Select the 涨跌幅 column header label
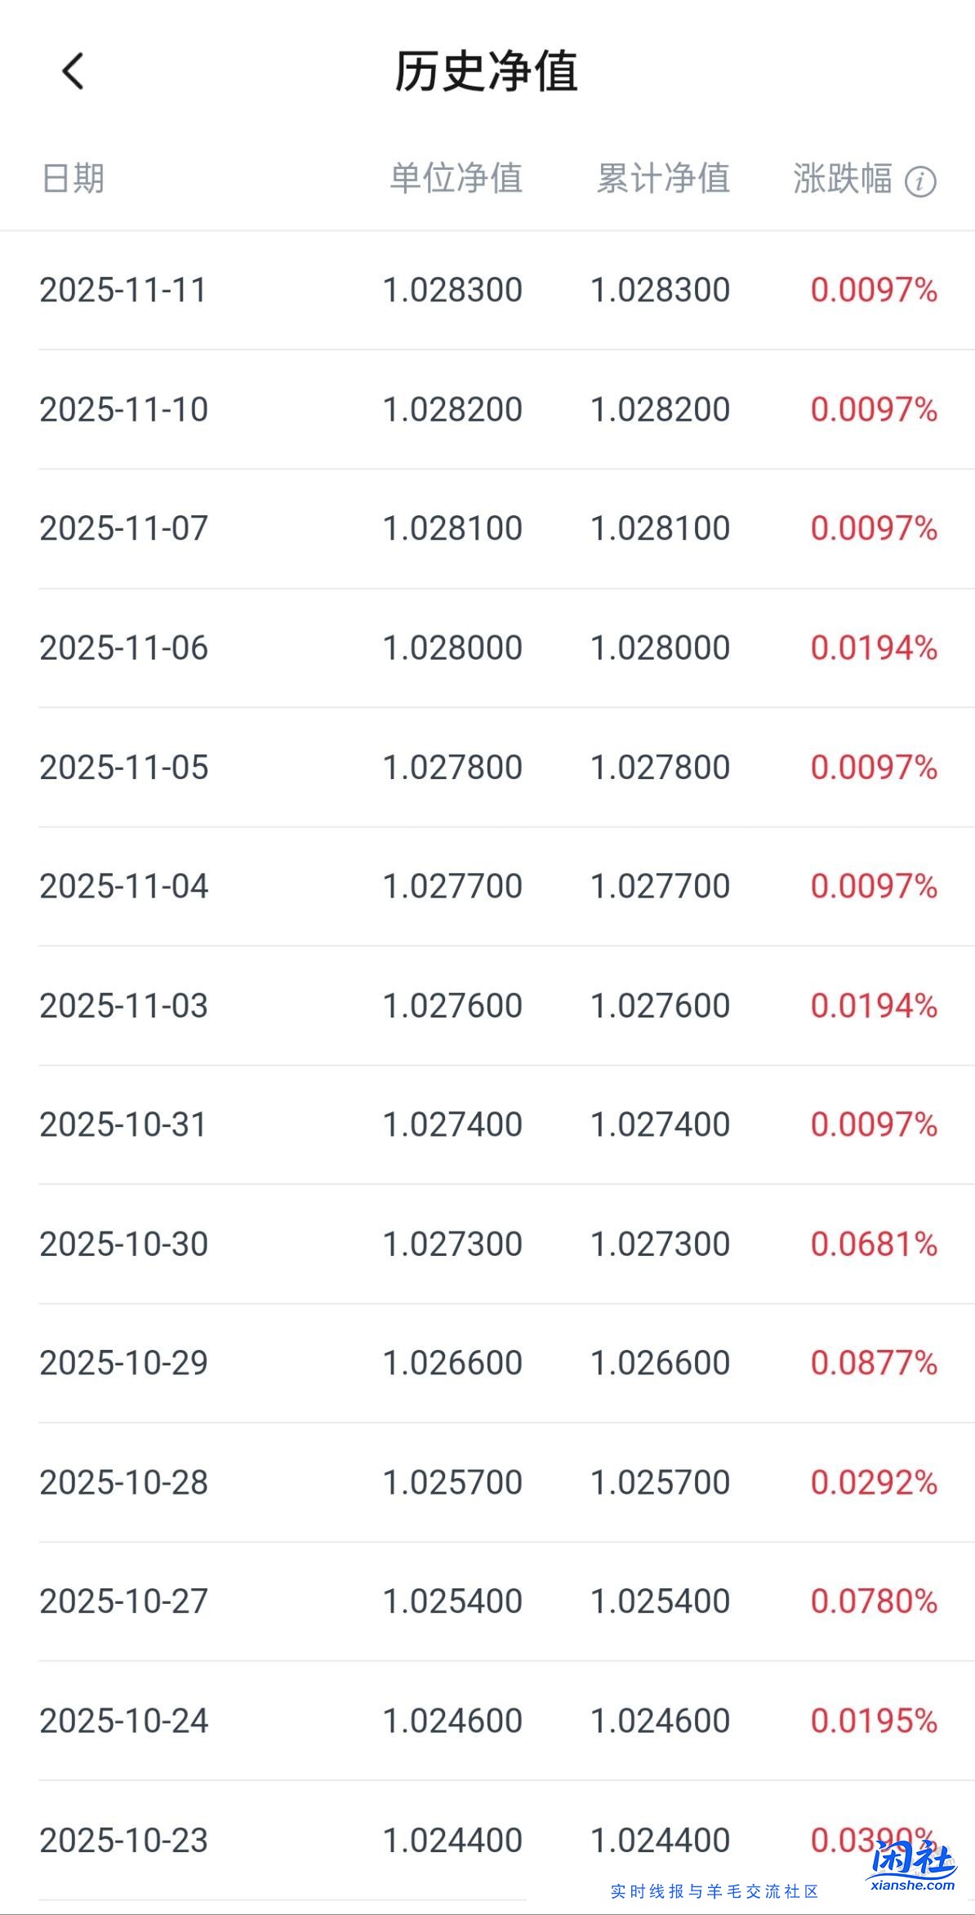 click(842, 179)
